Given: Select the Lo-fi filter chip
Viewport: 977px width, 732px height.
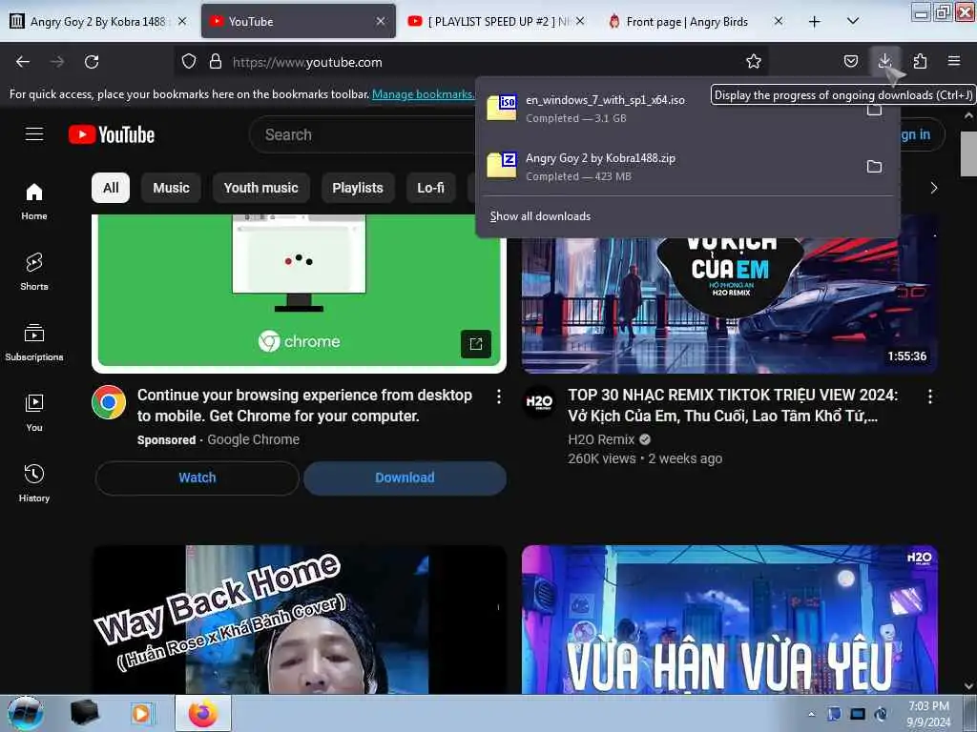Looking at the screenshot, I should click(430, 188).
